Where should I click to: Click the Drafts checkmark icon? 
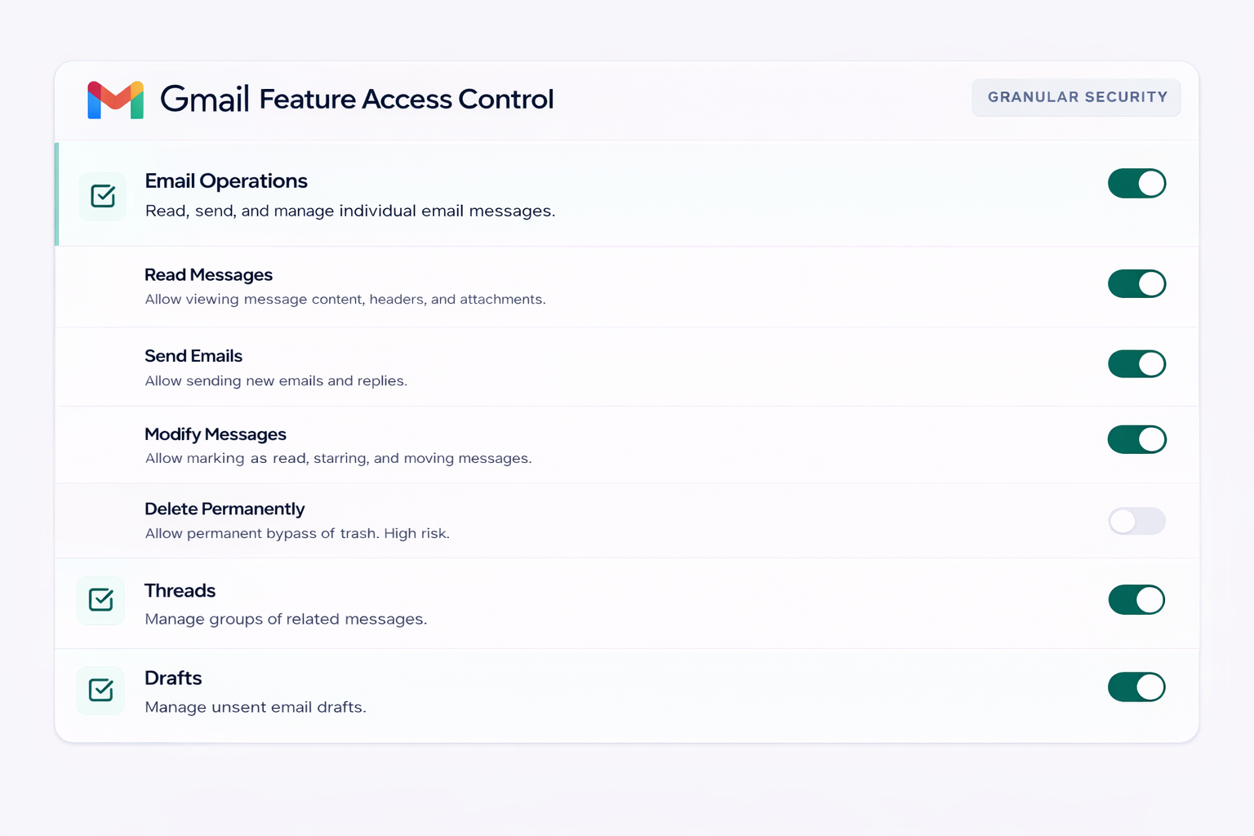pos(101,690)
